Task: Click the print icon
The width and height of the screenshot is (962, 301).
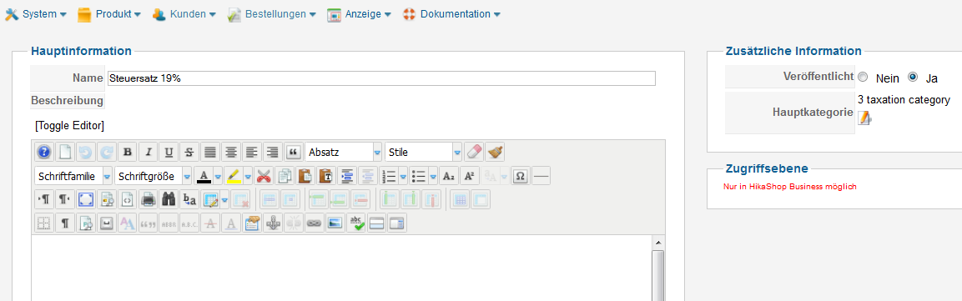Action: click(148, 200)
